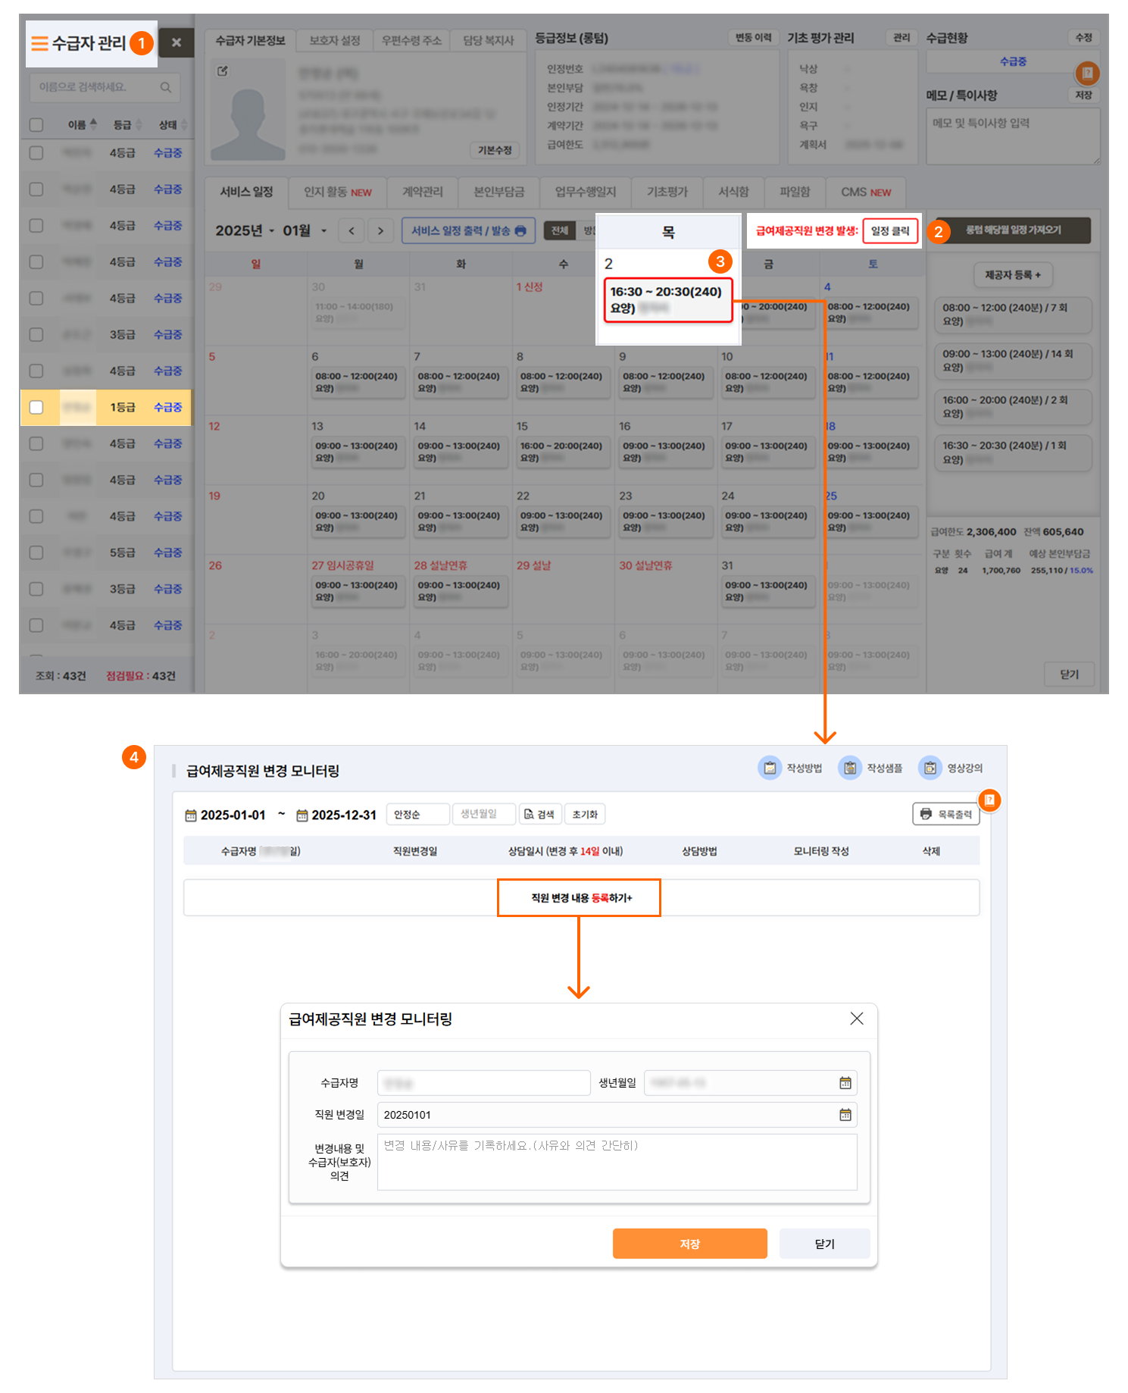Go to next month with right chevron
The height and width of the screenshot is (1393, 1128).
coord(380,231)
